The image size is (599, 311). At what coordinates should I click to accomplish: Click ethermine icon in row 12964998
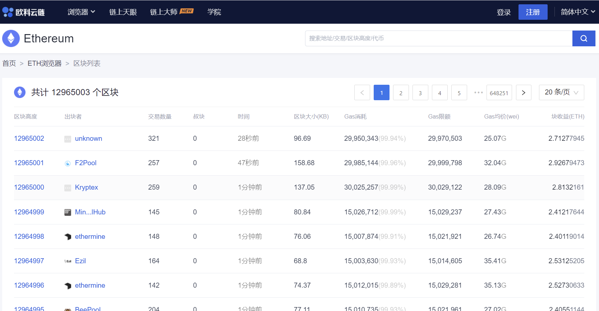pos(68,237)
